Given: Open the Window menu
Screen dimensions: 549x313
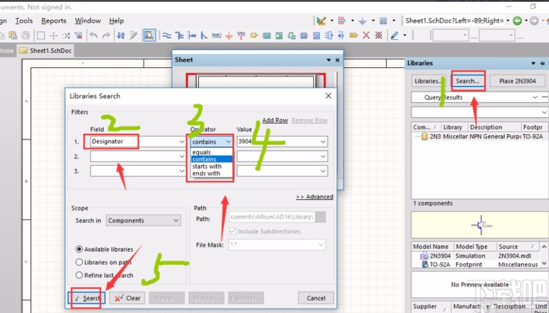Looking at the screenshot, I should tap(88, 21).
